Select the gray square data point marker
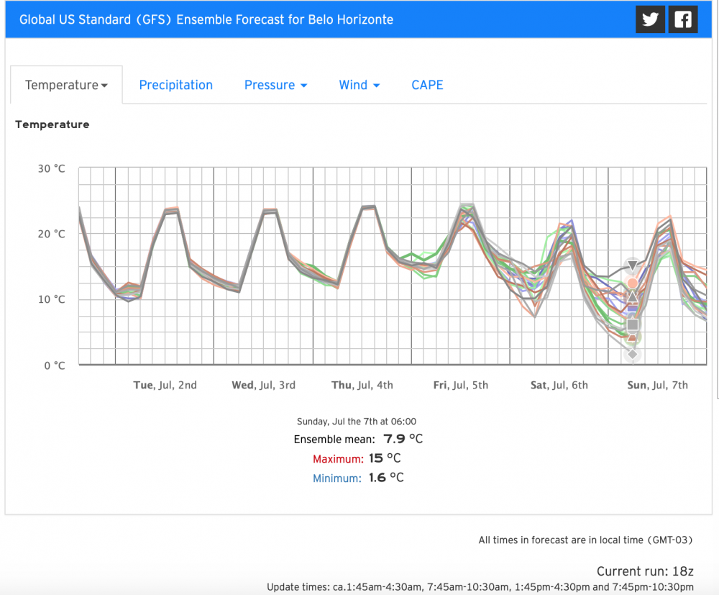 (633, 324)
